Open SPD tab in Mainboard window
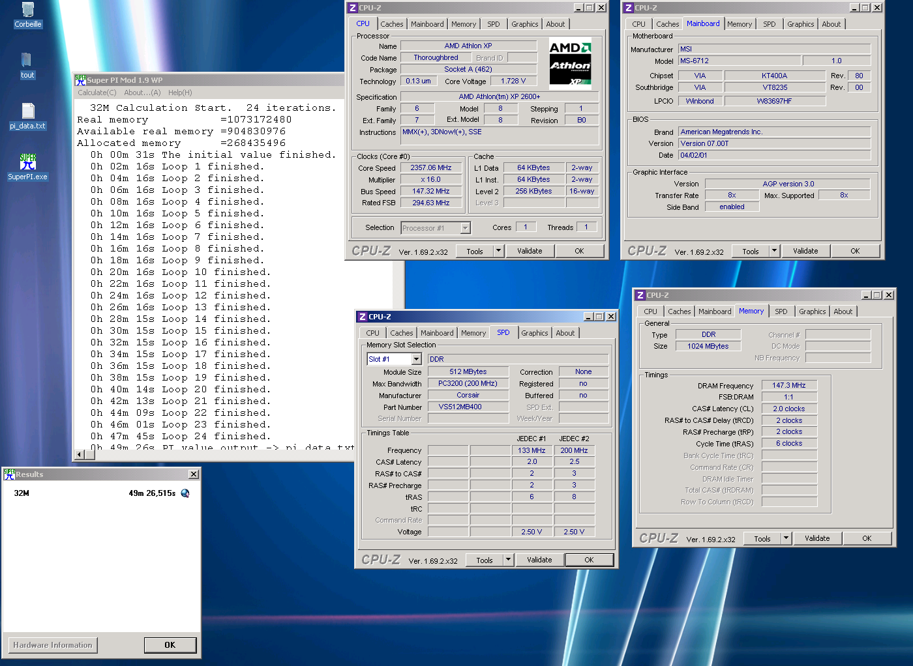The image size is (913, 666). tap(770, 24)
